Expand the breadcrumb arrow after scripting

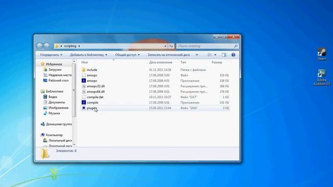pos(79,46)
